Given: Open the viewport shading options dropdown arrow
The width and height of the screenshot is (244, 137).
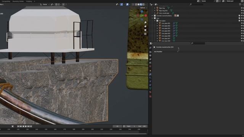Looking at the screenshot, I should tap(146, 5).
